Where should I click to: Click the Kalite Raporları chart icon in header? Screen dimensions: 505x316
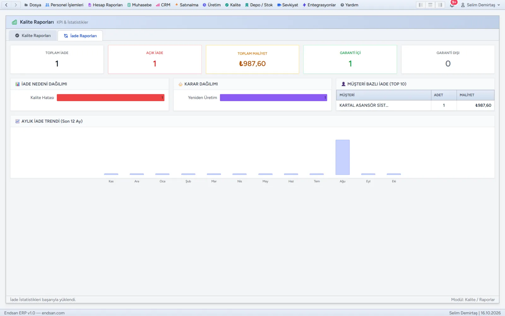pyautogui.click(x=14, y=22)
